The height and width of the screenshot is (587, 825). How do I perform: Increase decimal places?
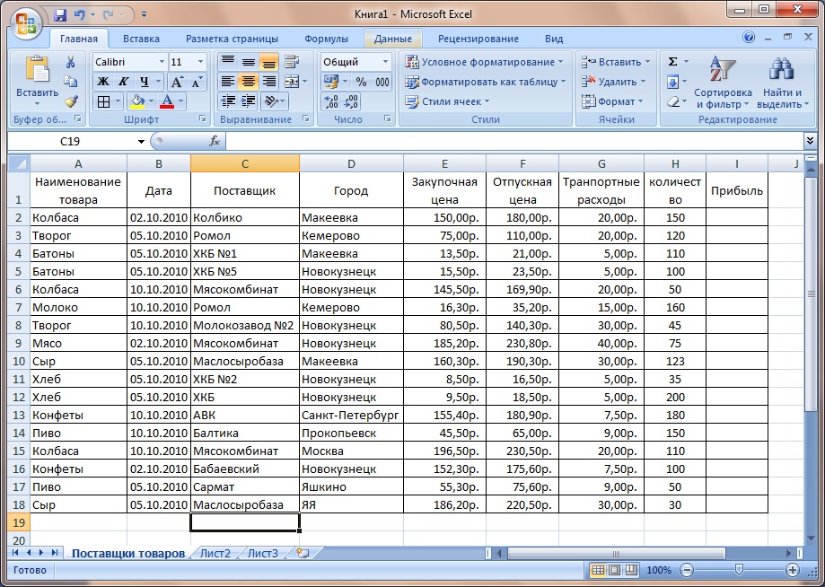[x=331, y=101]
